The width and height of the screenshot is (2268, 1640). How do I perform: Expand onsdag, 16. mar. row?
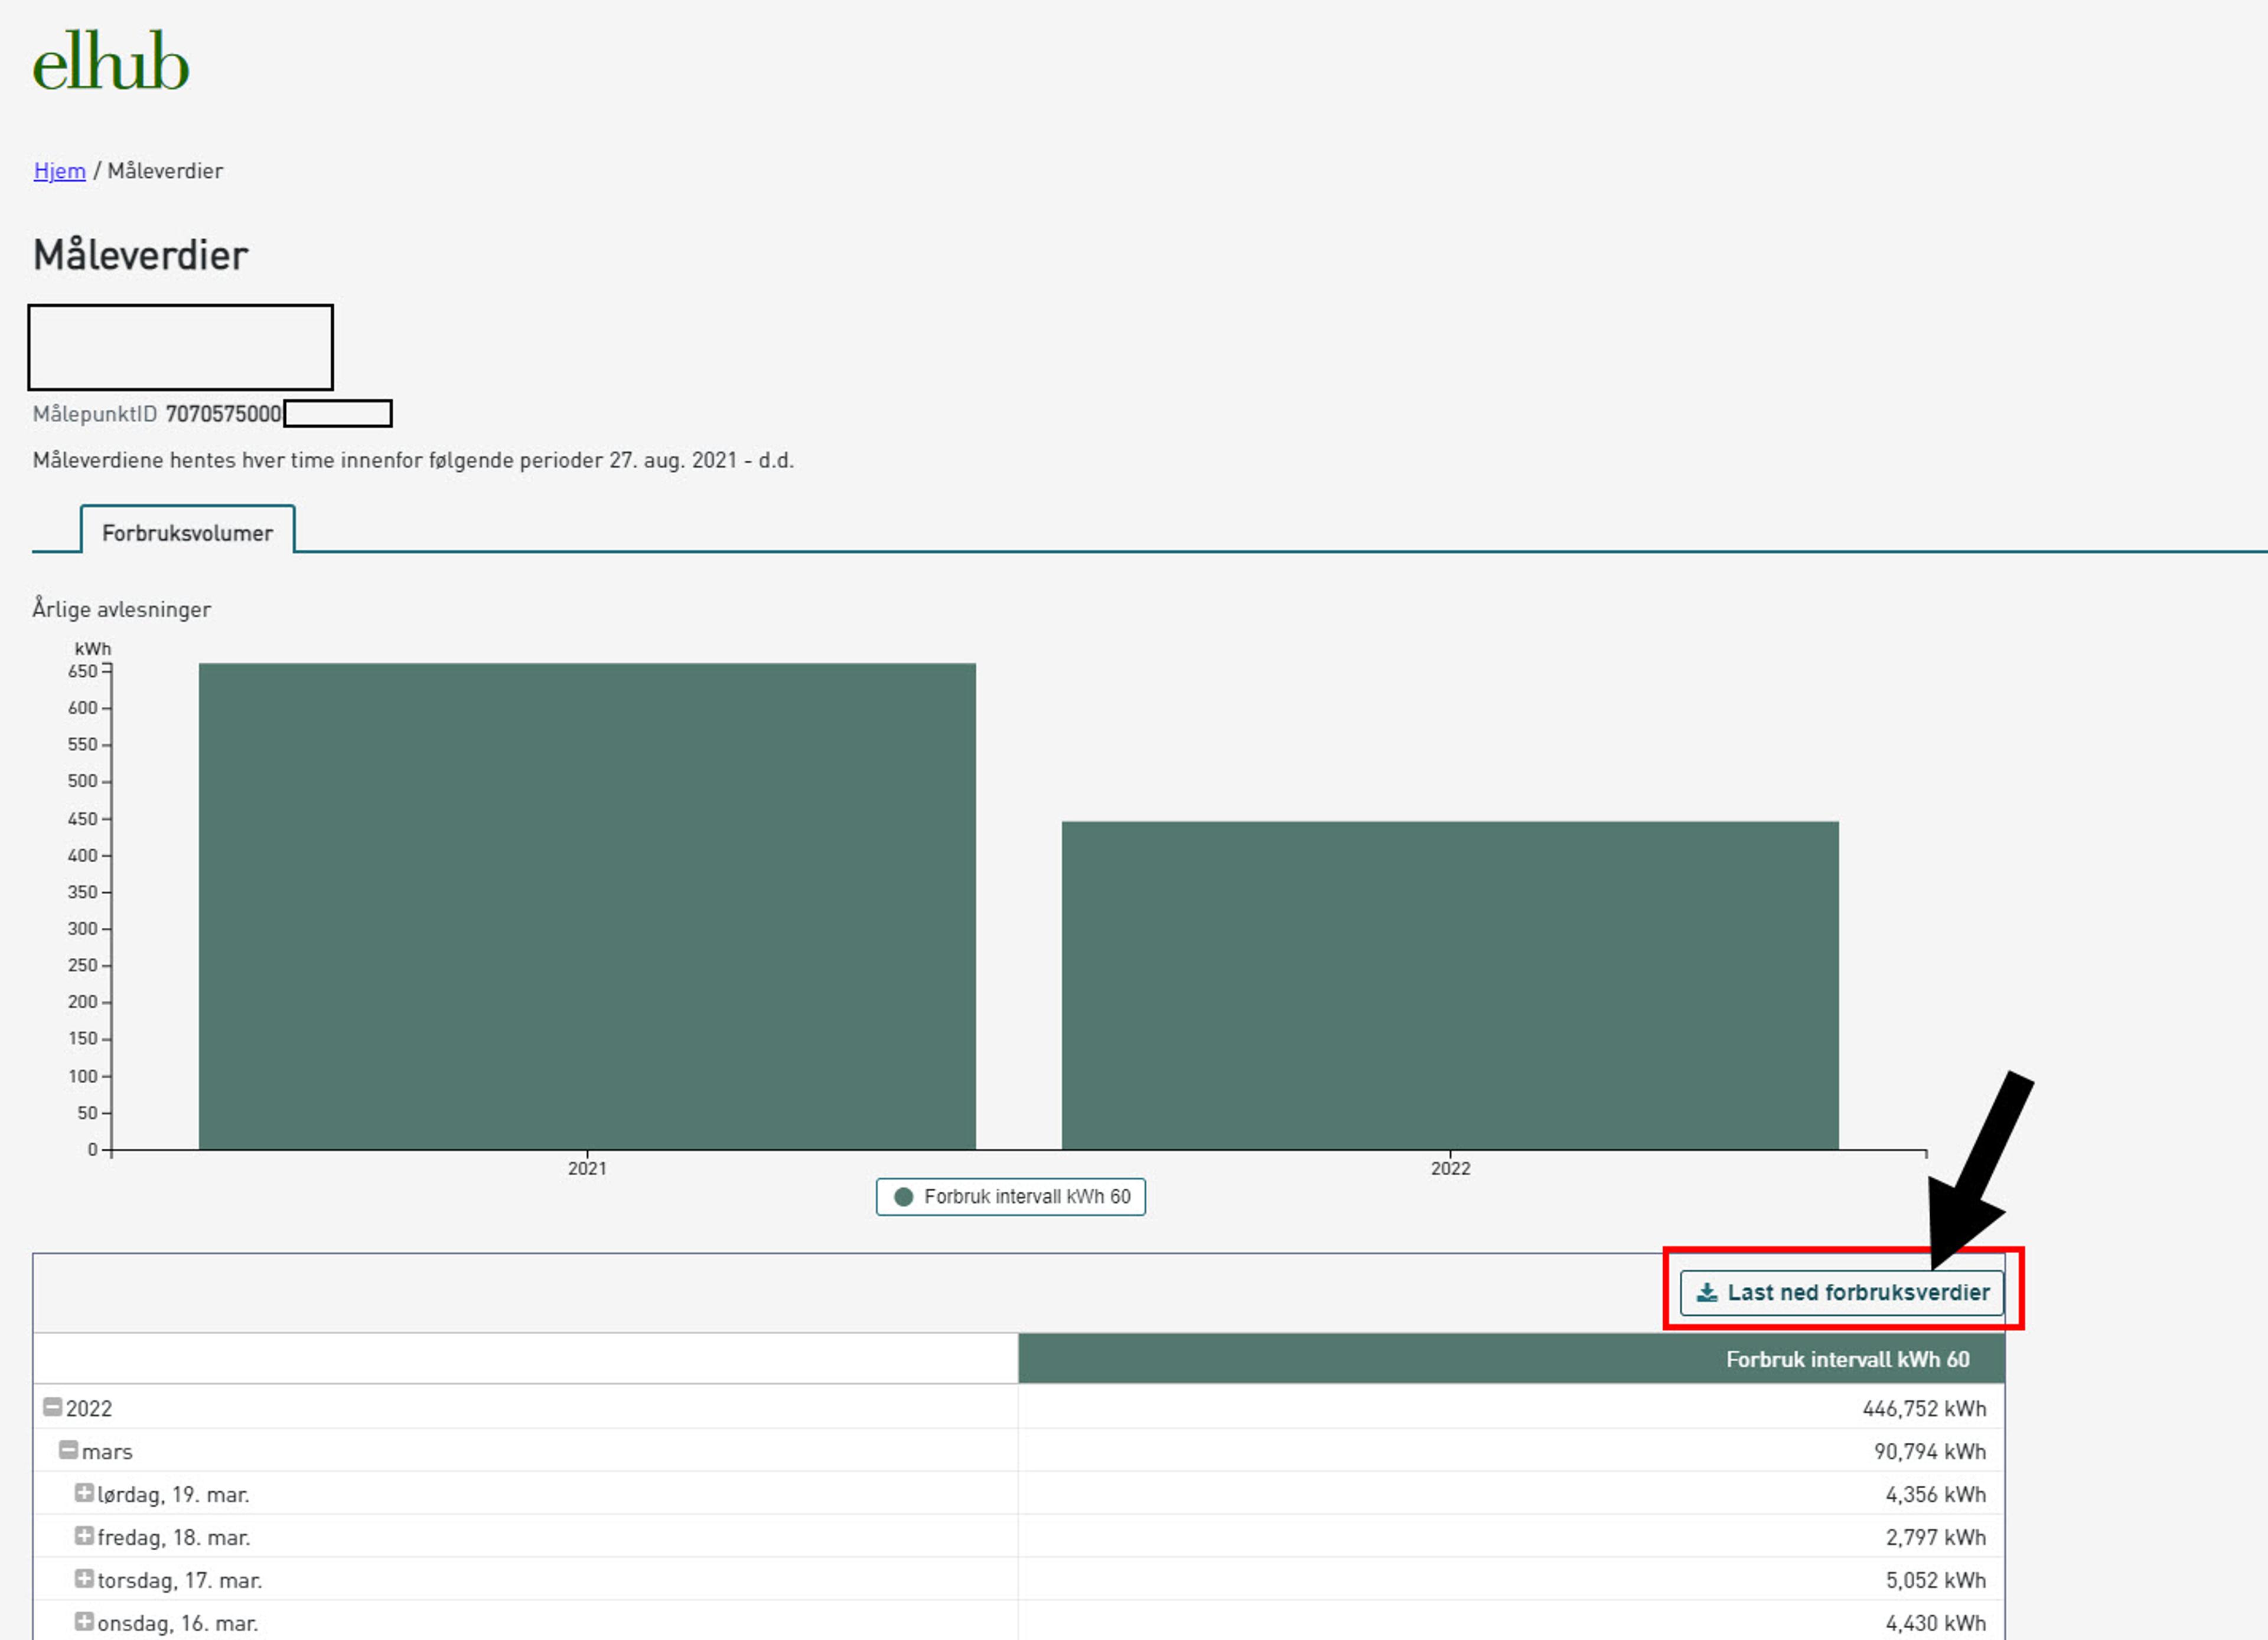pos(84,1622)
